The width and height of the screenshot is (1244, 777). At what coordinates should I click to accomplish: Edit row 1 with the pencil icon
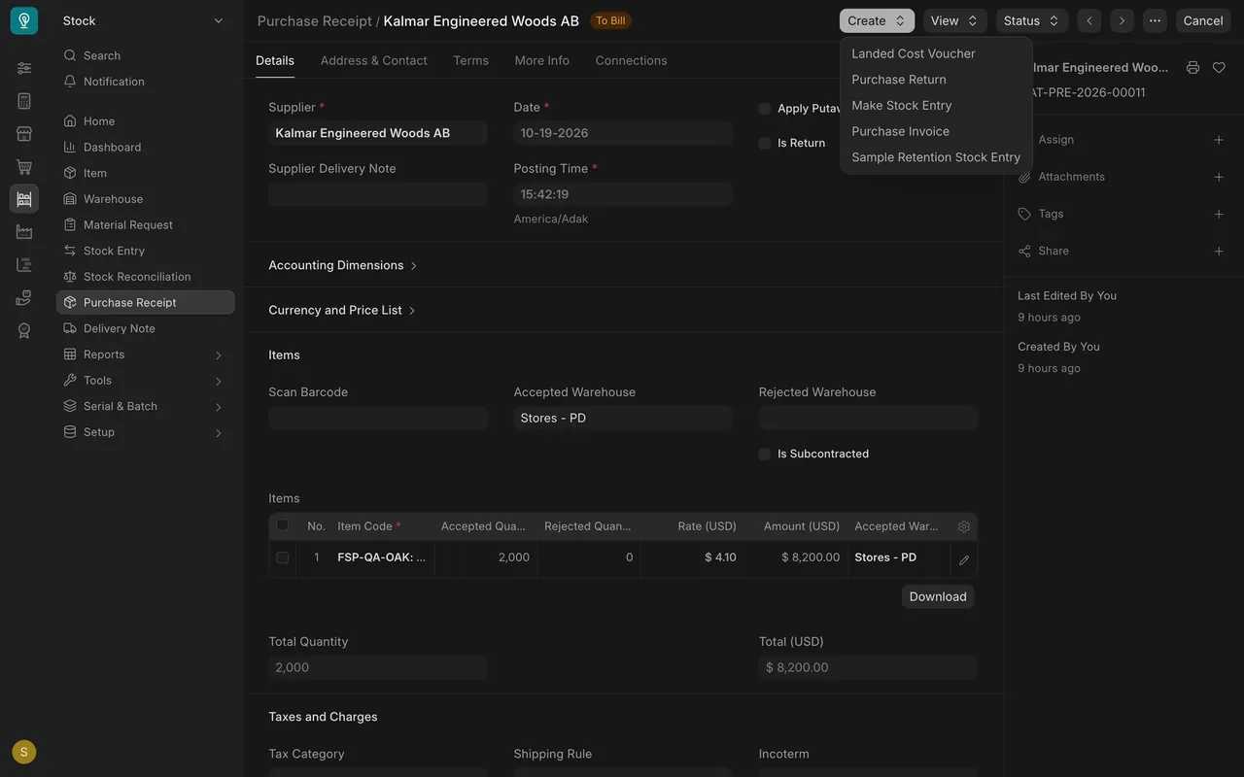pyautogui.click(x=964, y=559)
